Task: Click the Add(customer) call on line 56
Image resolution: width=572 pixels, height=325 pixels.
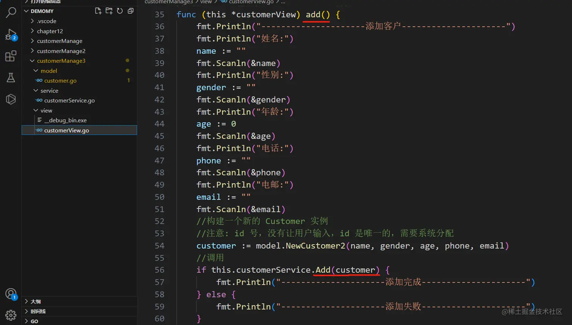Action: tap(347, 270)
